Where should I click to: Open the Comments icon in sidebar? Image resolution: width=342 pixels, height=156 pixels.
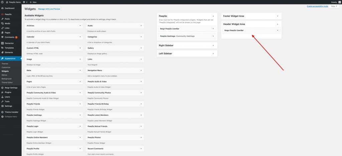(x=2, y=37)
